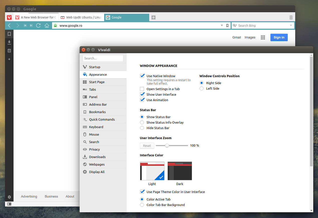Go forward using the forward arrow
This screenshot has height=218, width=318.
point(18,25)
